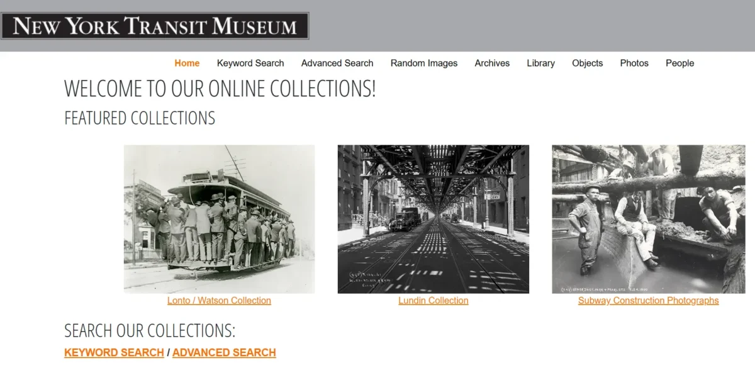
Task: Navigate to the Advanced Search menu item
Action: 337,63
